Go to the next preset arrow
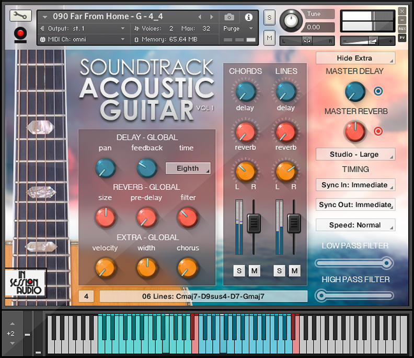This screenshot has height=358, width=414. [212, 17]
